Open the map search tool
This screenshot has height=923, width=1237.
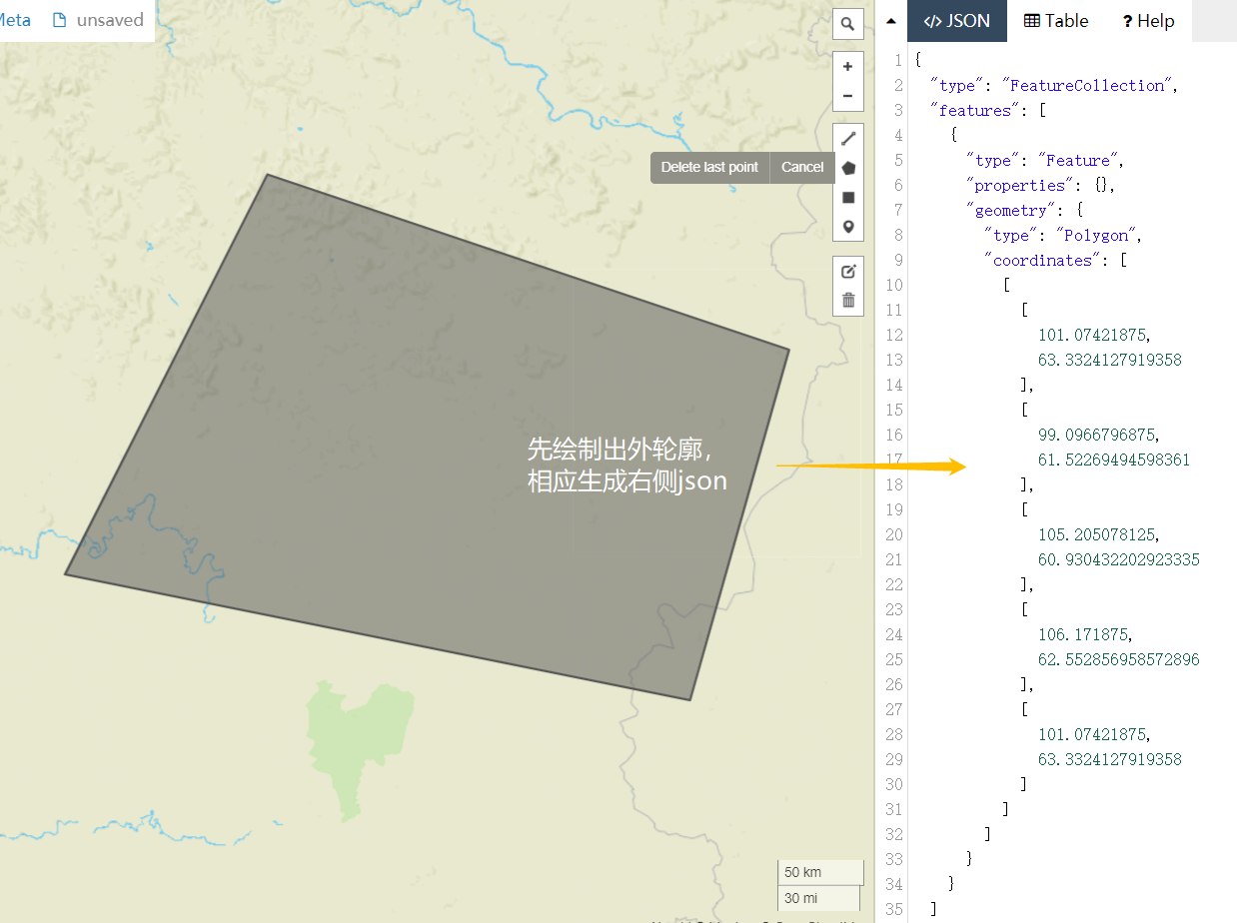pyautogui.click(x=847, y=23)
